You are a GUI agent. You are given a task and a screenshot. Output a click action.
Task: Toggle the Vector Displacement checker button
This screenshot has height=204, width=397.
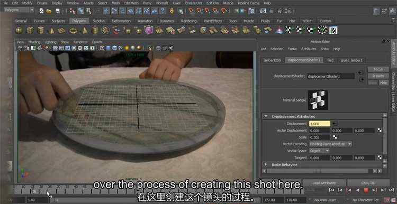pyautogui.click(x=380, y=131)
